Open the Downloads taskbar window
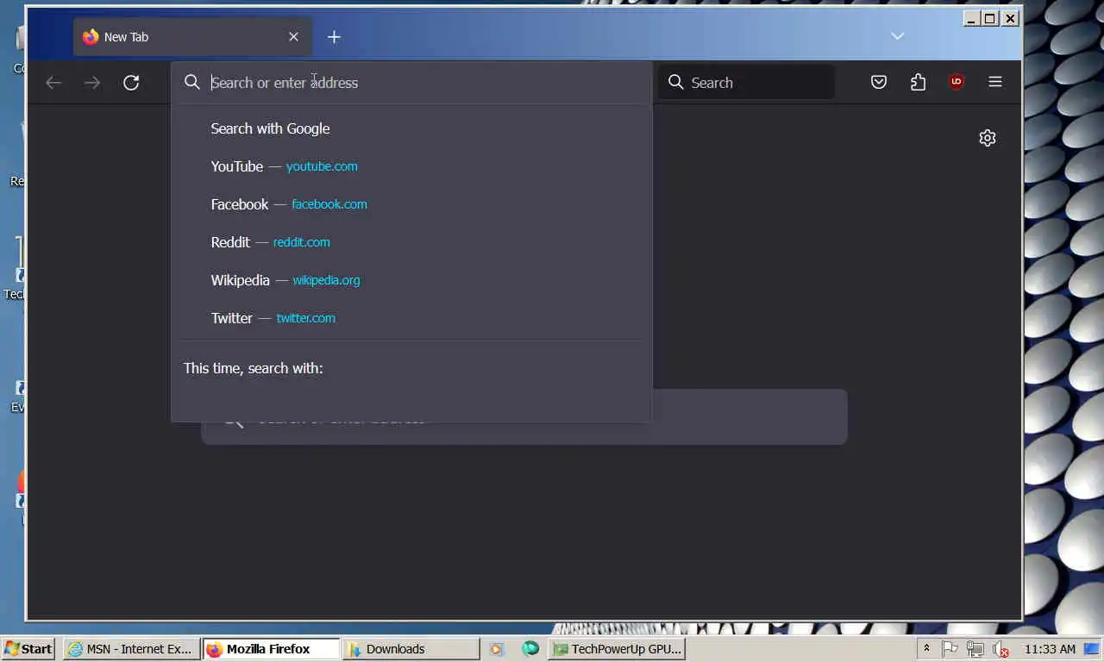The height and width of the screenshot is (662, 1104). tap(410, 649)
